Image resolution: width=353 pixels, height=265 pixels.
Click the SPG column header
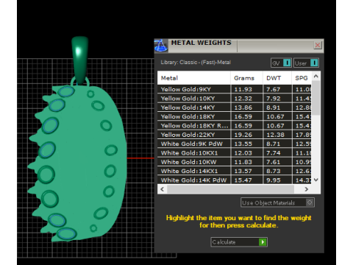point(302,78)
